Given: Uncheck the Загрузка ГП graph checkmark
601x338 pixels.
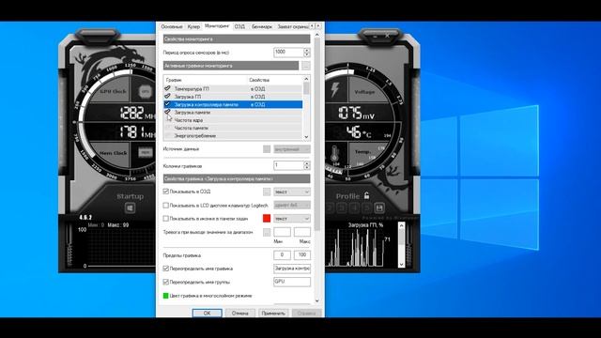Looking at the screenshot, I should click(167, 96).
